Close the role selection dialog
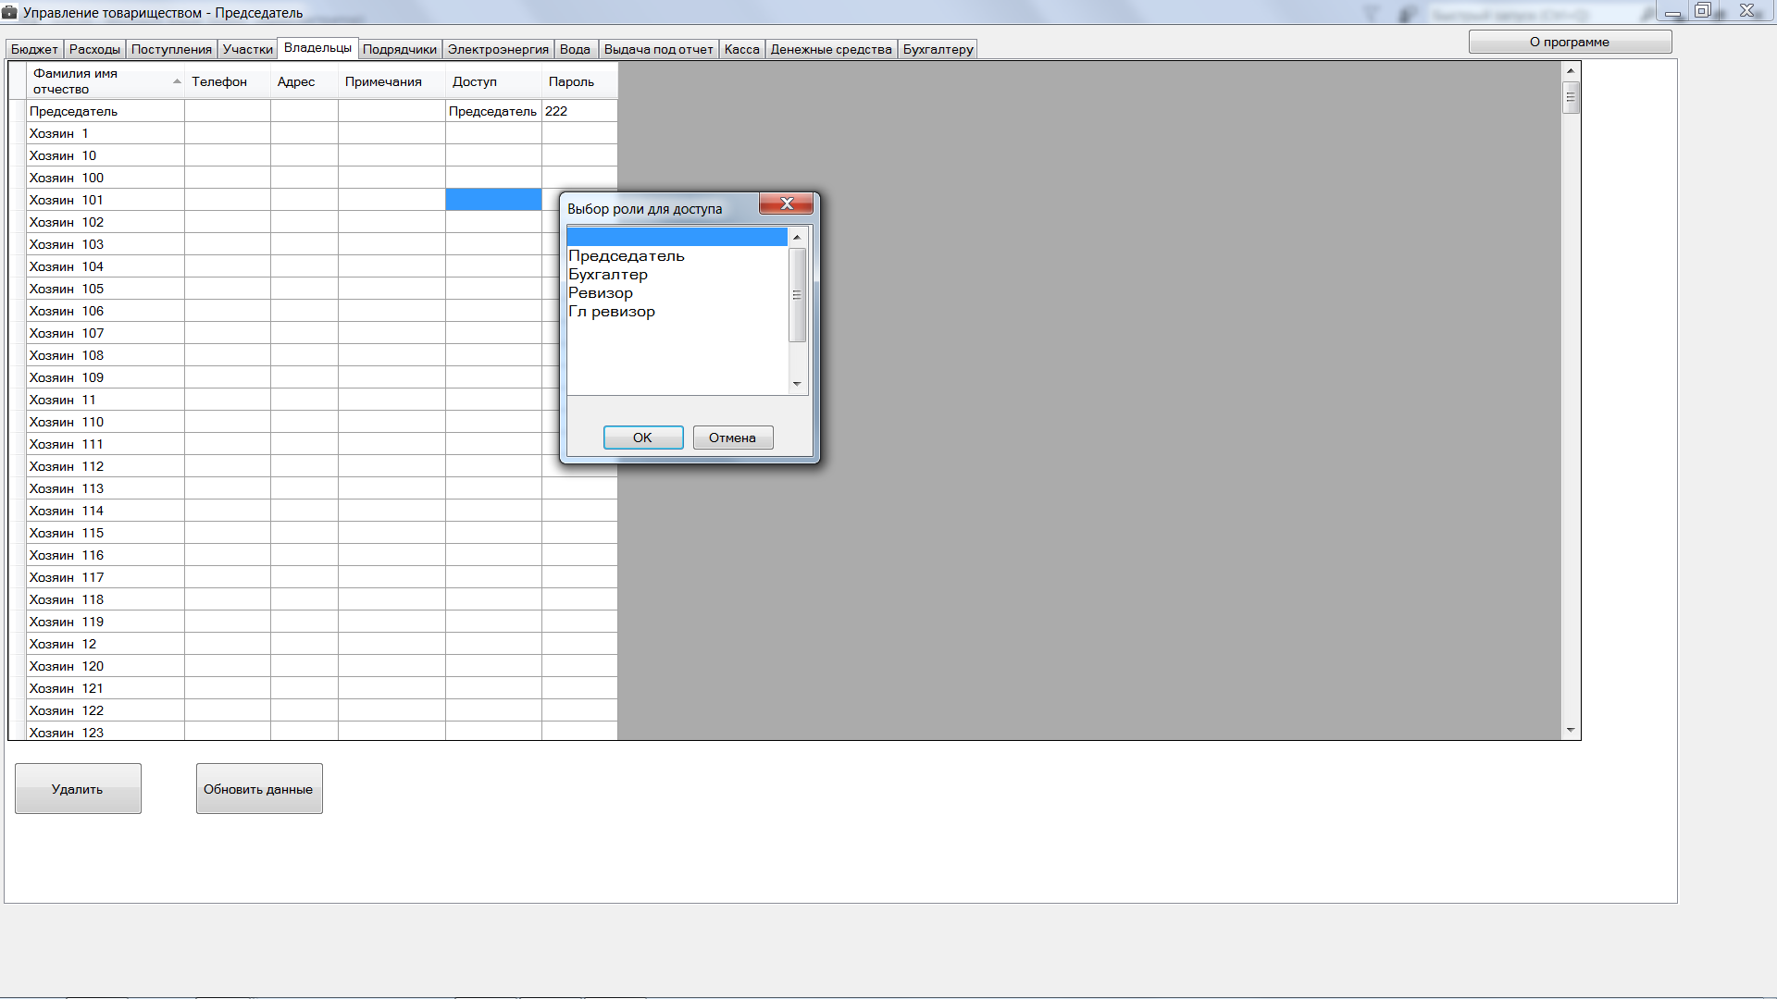Viewport: 1777px width, 999px height. 786,203
